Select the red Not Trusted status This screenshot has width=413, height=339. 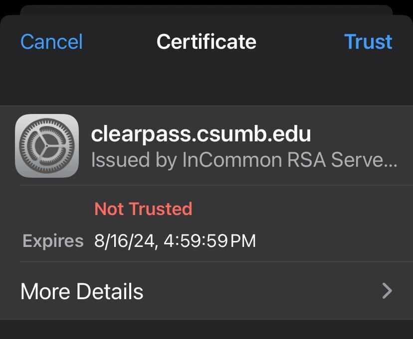[x=143, y=209]
